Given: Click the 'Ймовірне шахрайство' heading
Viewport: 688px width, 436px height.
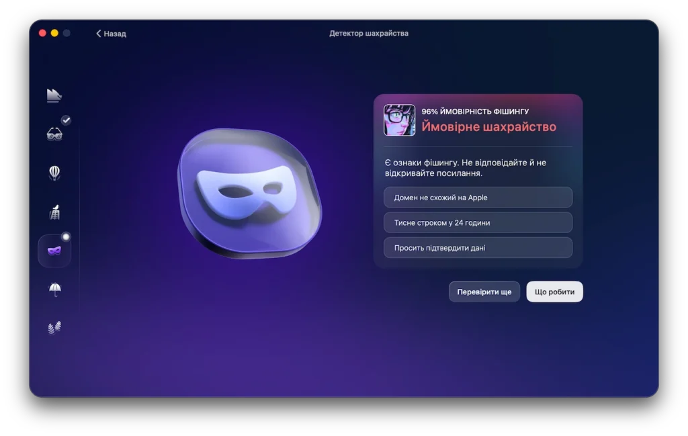Looking at the screenshot, I should click(x=489, y=127).
